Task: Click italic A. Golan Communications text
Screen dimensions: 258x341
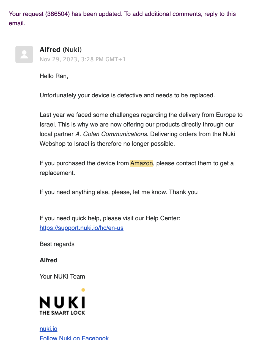Action: click(111, 134)
